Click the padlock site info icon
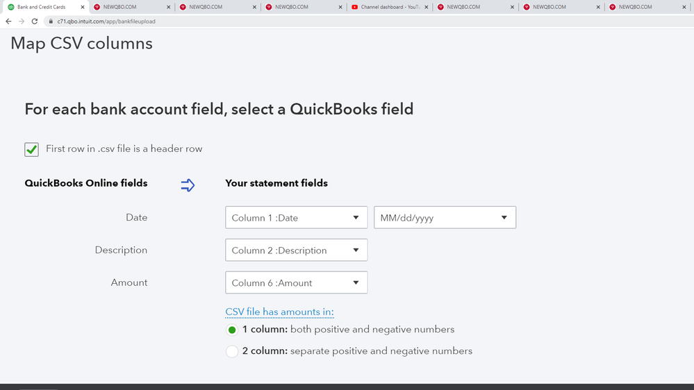Image resolution: width=694 pixels, height=390 pixels. coord(51,22)
